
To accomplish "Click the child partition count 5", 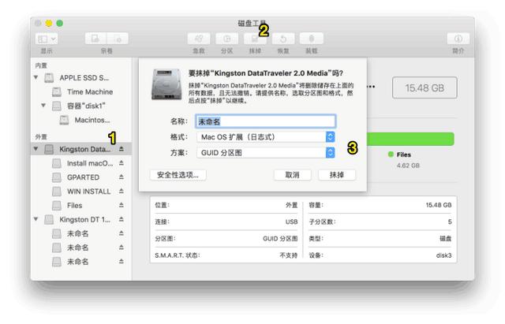I will pyautogui.click(x=450, y=222).
